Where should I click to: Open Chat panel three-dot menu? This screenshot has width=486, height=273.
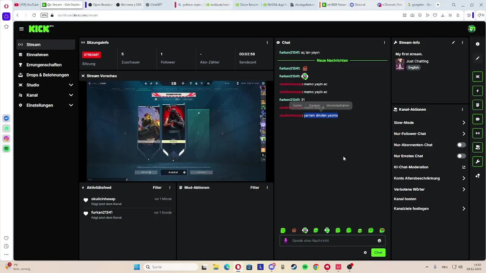tap(384, 42)
